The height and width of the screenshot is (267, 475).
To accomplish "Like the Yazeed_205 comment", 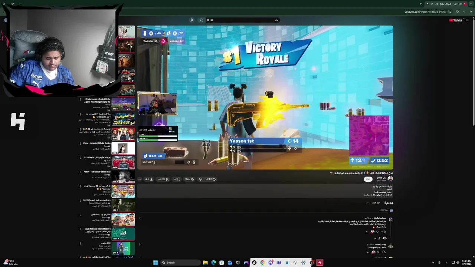I will [384, 252].
